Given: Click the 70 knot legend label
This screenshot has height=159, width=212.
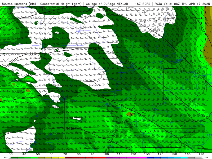Looking at the screenshot, I should pyautogui.click(x=65, y=154).
